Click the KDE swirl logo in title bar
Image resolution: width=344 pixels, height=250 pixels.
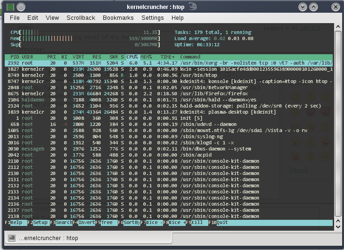[193, 7]
